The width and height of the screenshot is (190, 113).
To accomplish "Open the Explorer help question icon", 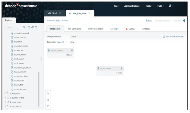I will pos(36,27).
